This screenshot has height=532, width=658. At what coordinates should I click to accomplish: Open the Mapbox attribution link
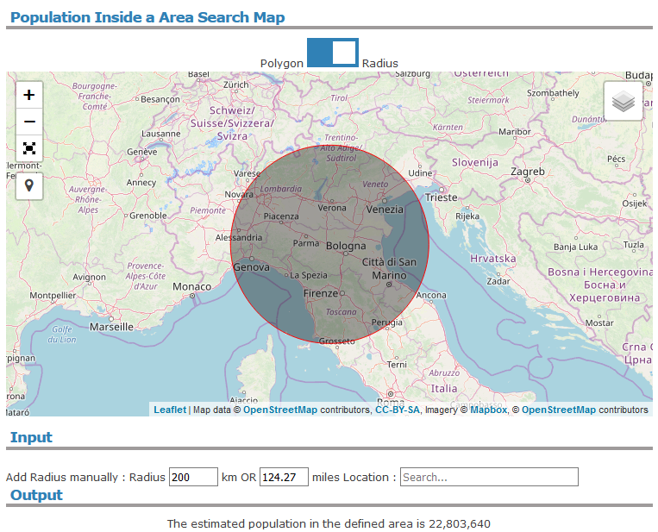click(x=488, y=410)
